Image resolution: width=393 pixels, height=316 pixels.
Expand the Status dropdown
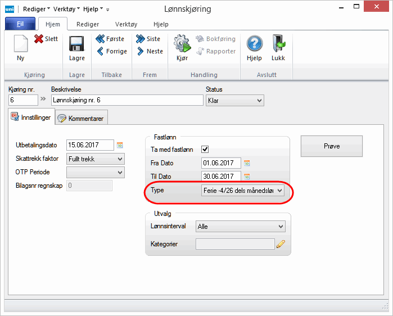[x=234, y=100]
